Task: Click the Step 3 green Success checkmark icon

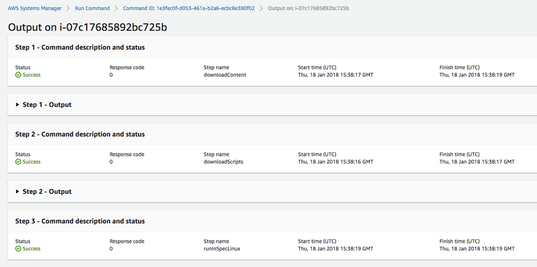Action: click(18, 248)
